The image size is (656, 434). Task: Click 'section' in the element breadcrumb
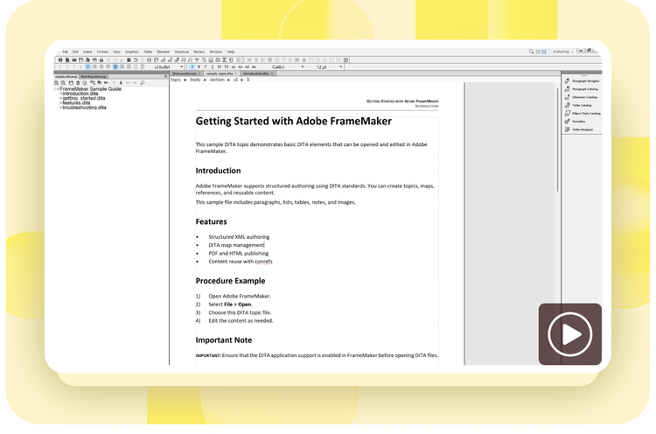[217, 80]
